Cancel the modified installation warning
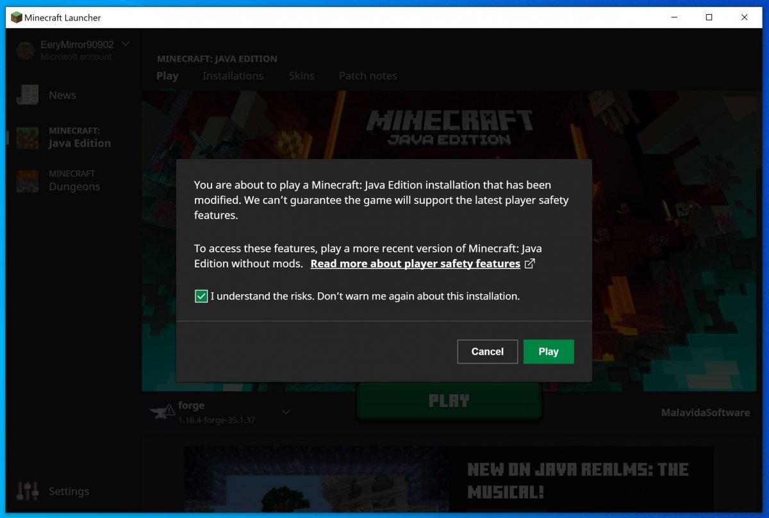The width and height of the screenshot is (769, 518). click(x=488, y=351)
